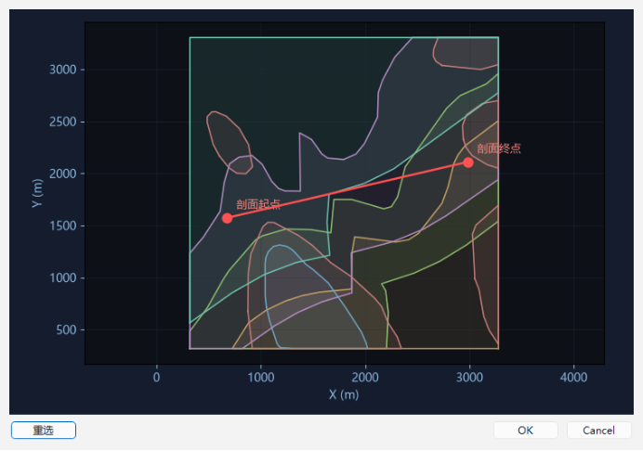Dismiss the dialog with Cancel

[x=598, y=430]
